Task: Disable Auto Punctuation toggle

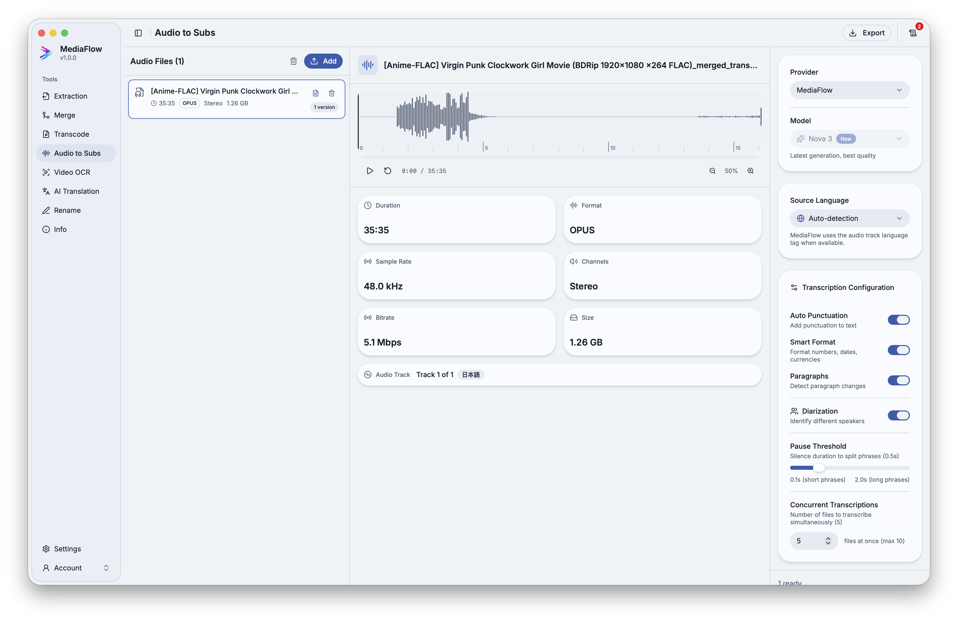Action: pyautogui.click(x=898, y=320)
